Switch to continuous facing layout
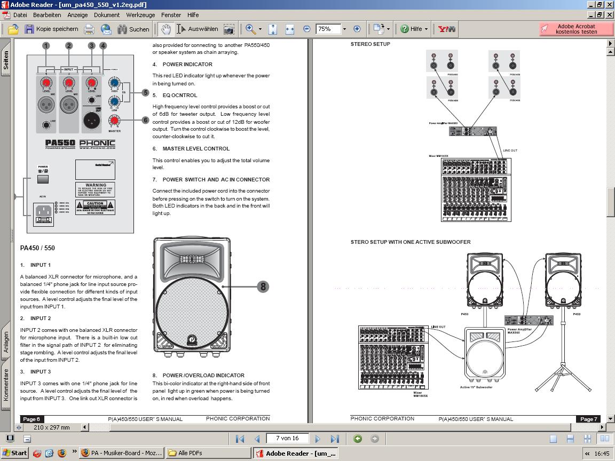The width and height of the screenshot is (615, 461). pos(587,439)
